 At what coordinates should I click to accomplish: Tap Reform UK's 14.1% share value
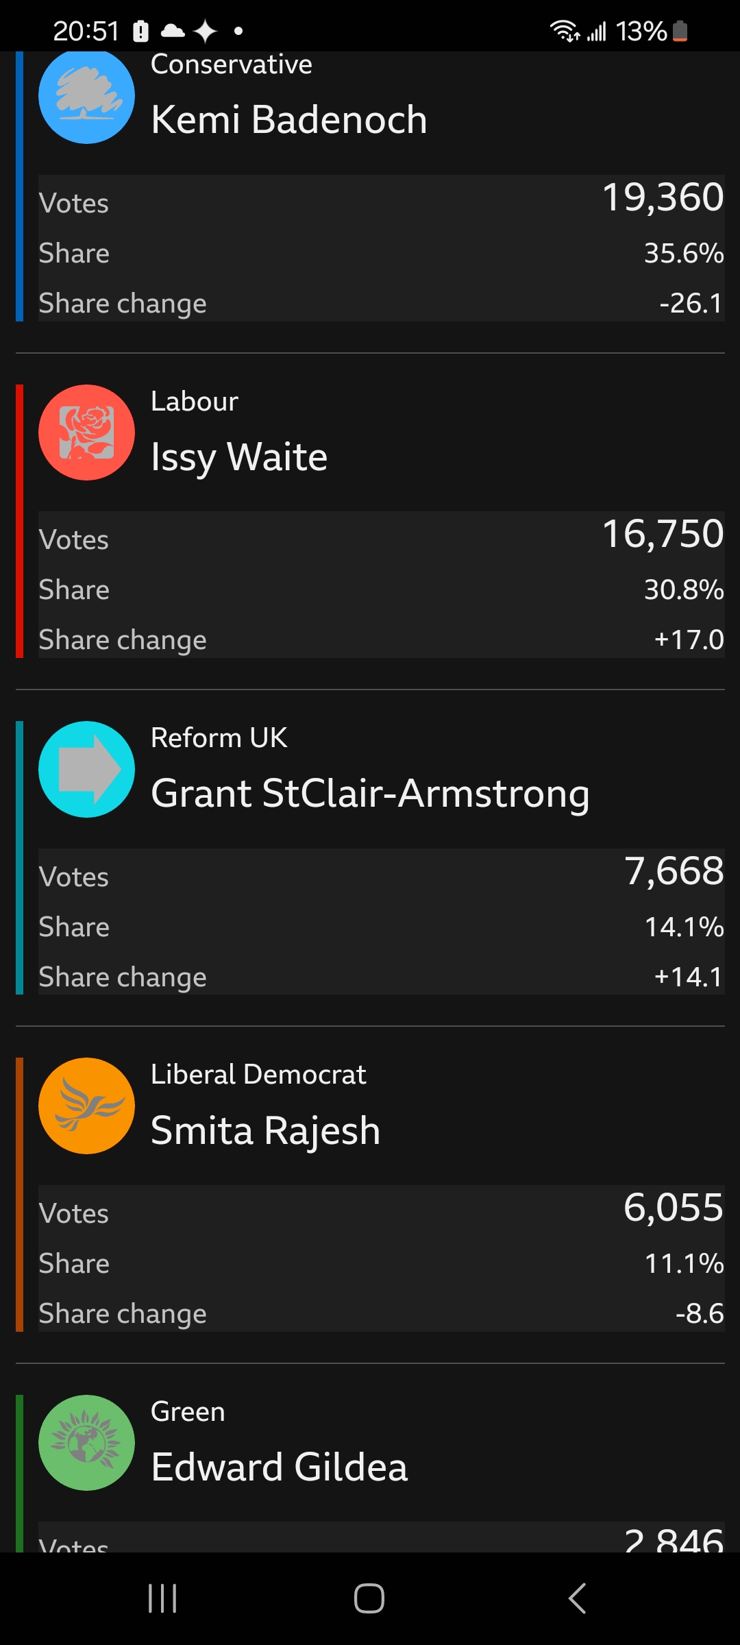[x=683, y=927]
